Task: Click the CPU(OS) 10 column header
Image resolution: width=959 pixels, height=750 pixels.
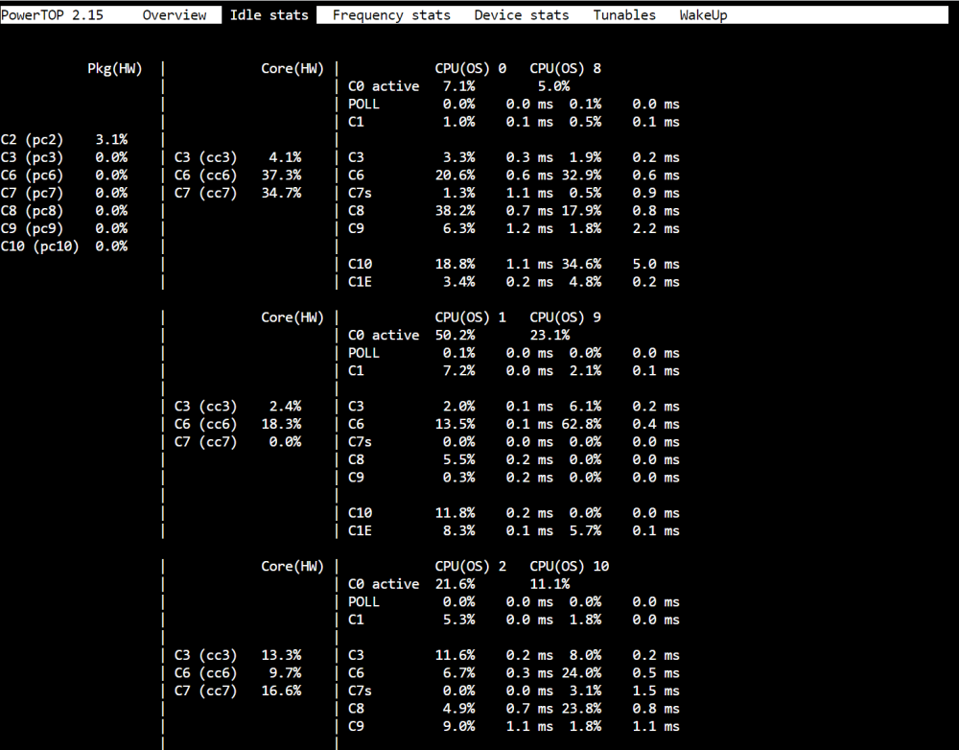Action: point(570,567)
